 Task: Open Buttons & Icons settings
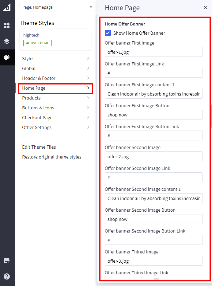pyautogui.click(x=55, y=108)
